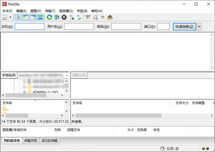Click the 方向 queue column header

57,130
